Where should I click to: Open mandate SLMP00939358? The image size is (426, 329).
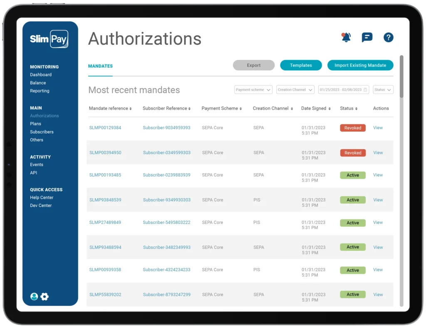pyautogui.click(x=105, y=270)
